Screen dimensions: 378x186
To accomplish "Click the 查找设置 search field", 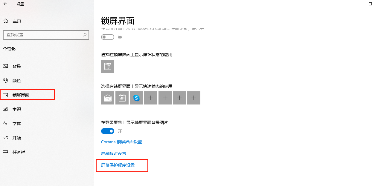I will pos(46,35).
